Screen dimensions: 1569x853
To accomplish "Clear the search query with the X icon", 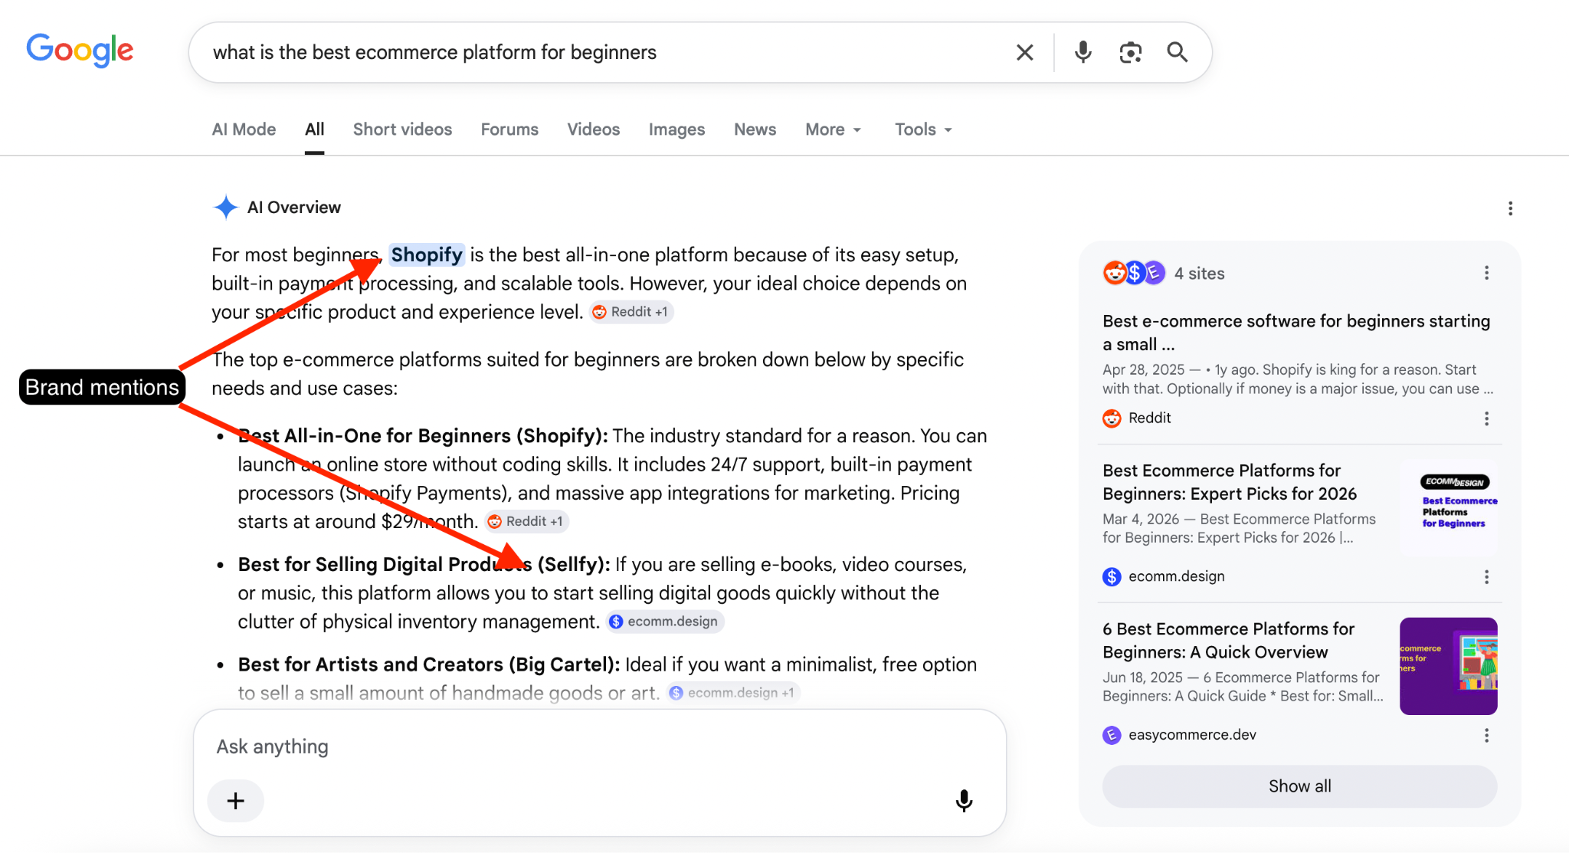I will point(1024,52).
